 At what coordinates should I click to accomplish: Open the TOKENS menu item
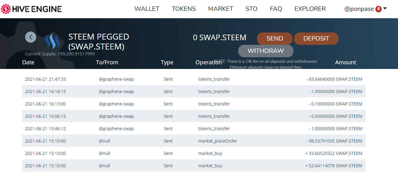pos(184,9)
